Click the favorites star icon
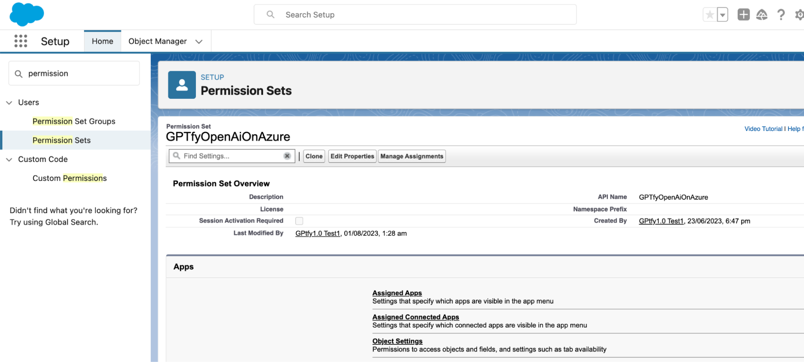 (710, 15)
